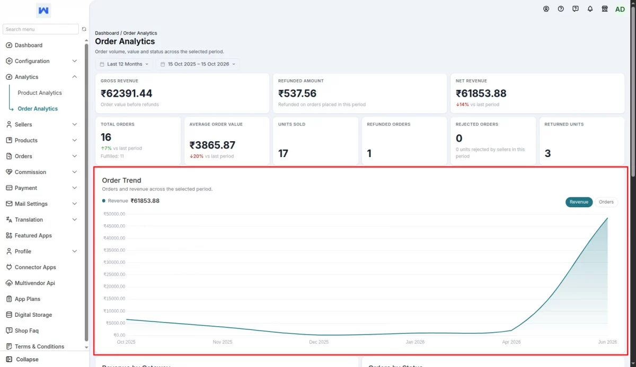636x367 pixels.
Task: Expand the Configuration menu chevron
Action: coord(74,61)
